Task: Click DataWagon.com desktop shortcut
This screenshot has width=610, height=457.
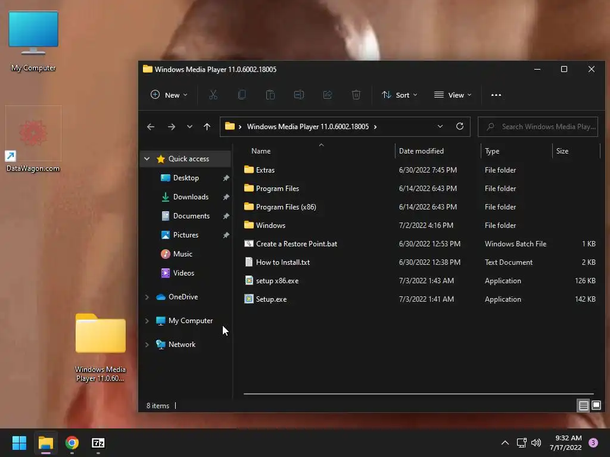Action: pos(33,139)
